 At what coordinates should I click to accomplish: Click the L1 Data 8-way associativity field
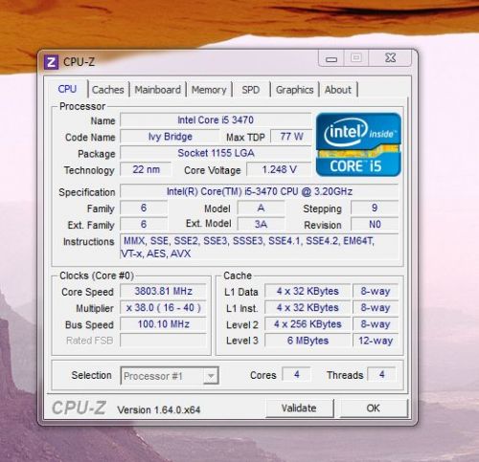[376, 291]
